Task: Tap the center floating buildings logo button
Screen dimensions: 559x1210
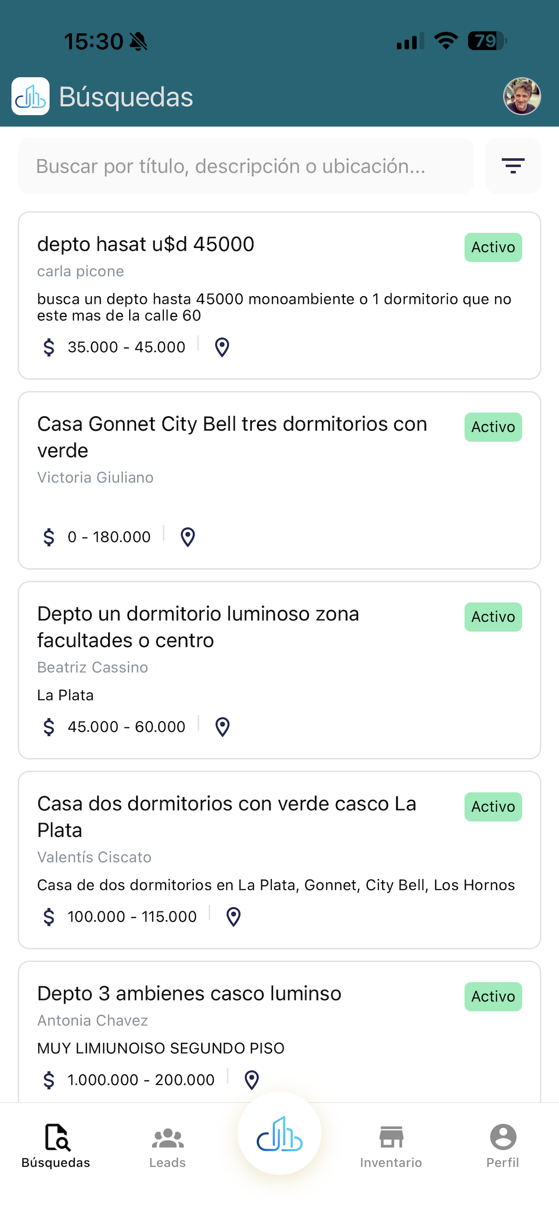Action: click(x=279, y=1133)
